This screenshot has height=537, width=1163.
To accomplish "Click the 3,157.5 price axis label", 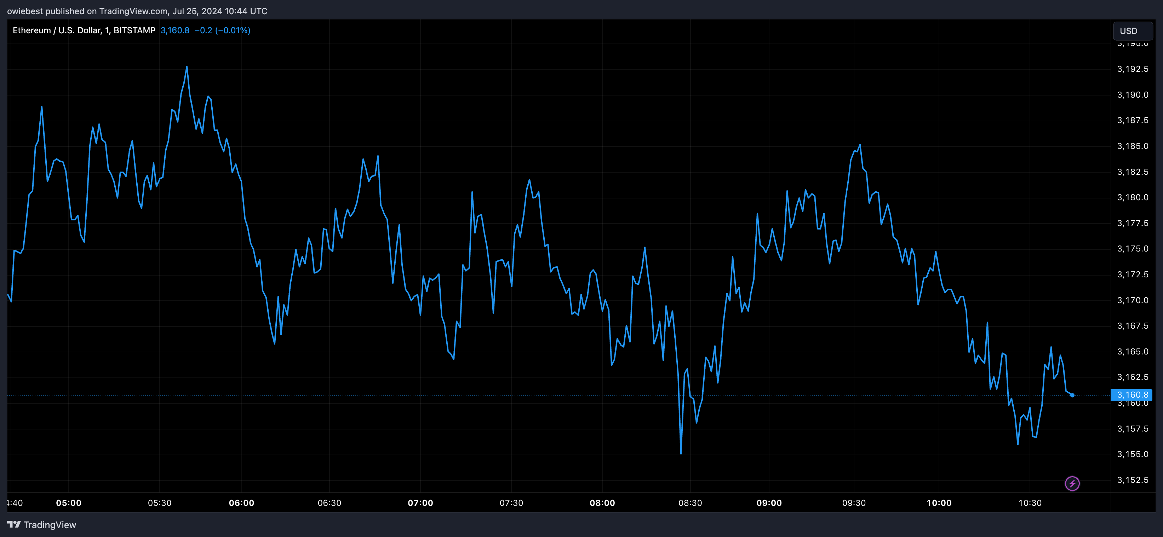I will [1132, 429].
